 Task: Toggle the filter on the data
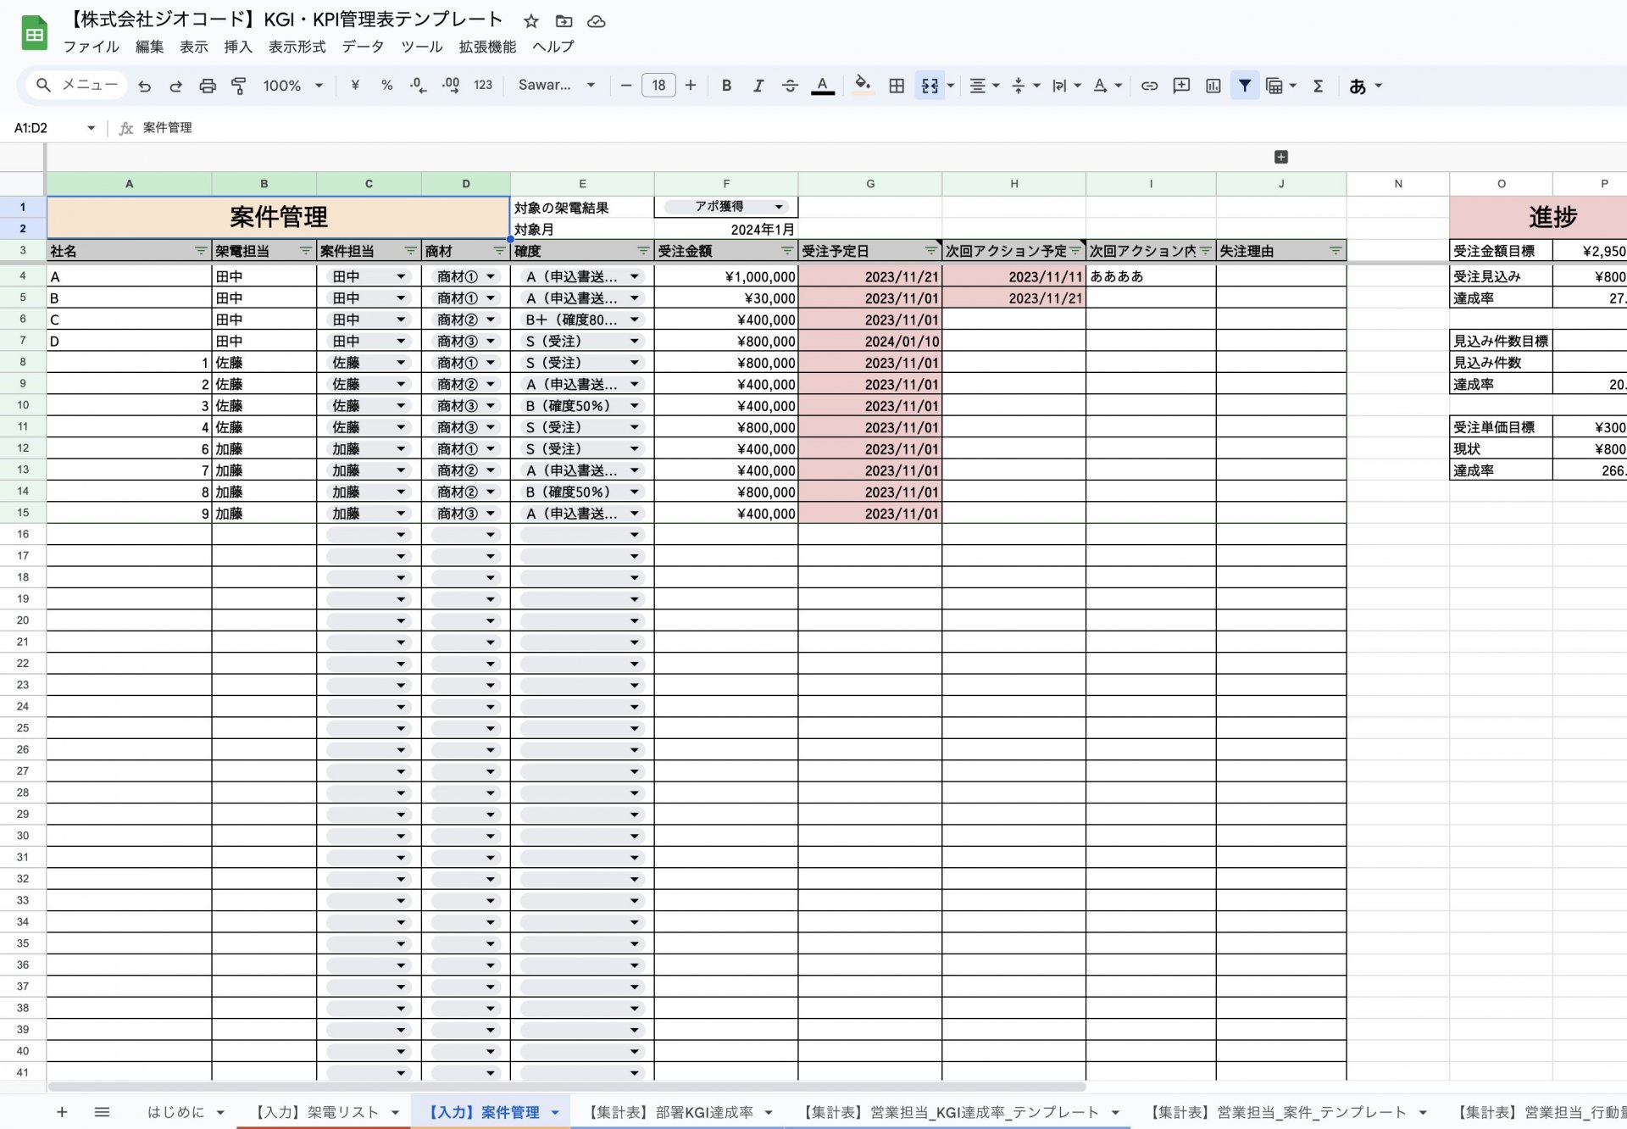[1244, 85]
